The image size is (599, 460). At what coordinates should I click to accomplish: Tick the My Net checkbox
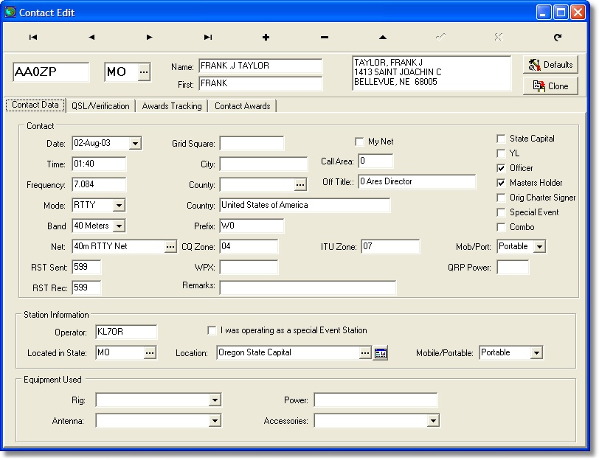pyautogui.click(x=359, y=142)
